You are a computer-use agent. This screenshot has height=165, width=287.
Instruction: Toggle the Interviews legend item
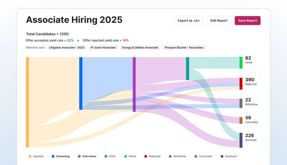point(87,156)
